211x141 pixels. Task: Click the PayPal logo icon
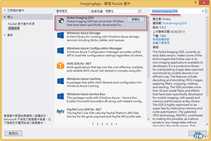tap(60, 112)
